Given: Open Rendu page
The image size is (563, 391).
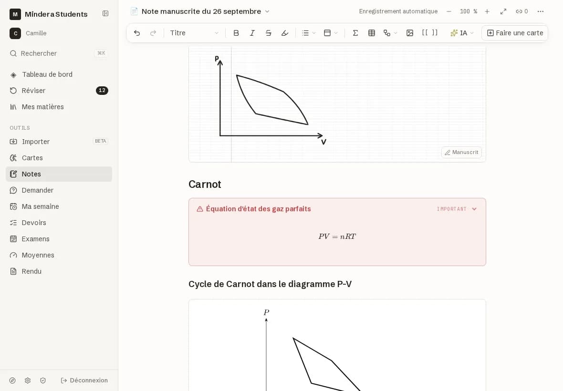Looking at the screenshot, I should 59,271.
